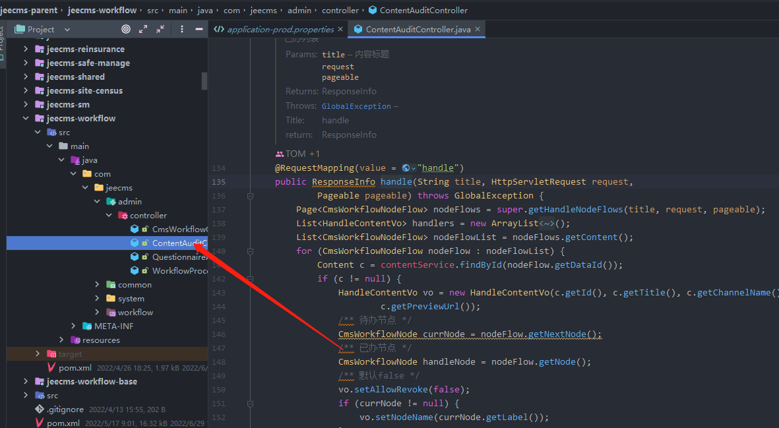Collapse the jeecms-workflow module
779x428 pixels.
26,119
